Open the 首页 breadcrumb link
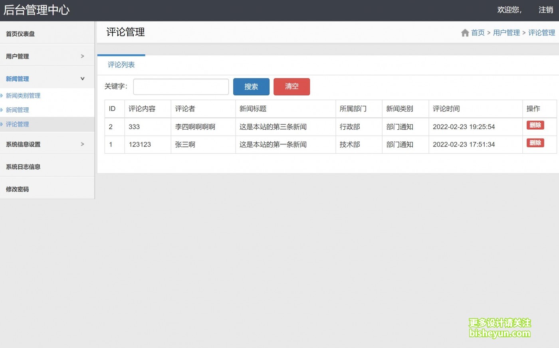559x348 pixels. click(478, 33)
